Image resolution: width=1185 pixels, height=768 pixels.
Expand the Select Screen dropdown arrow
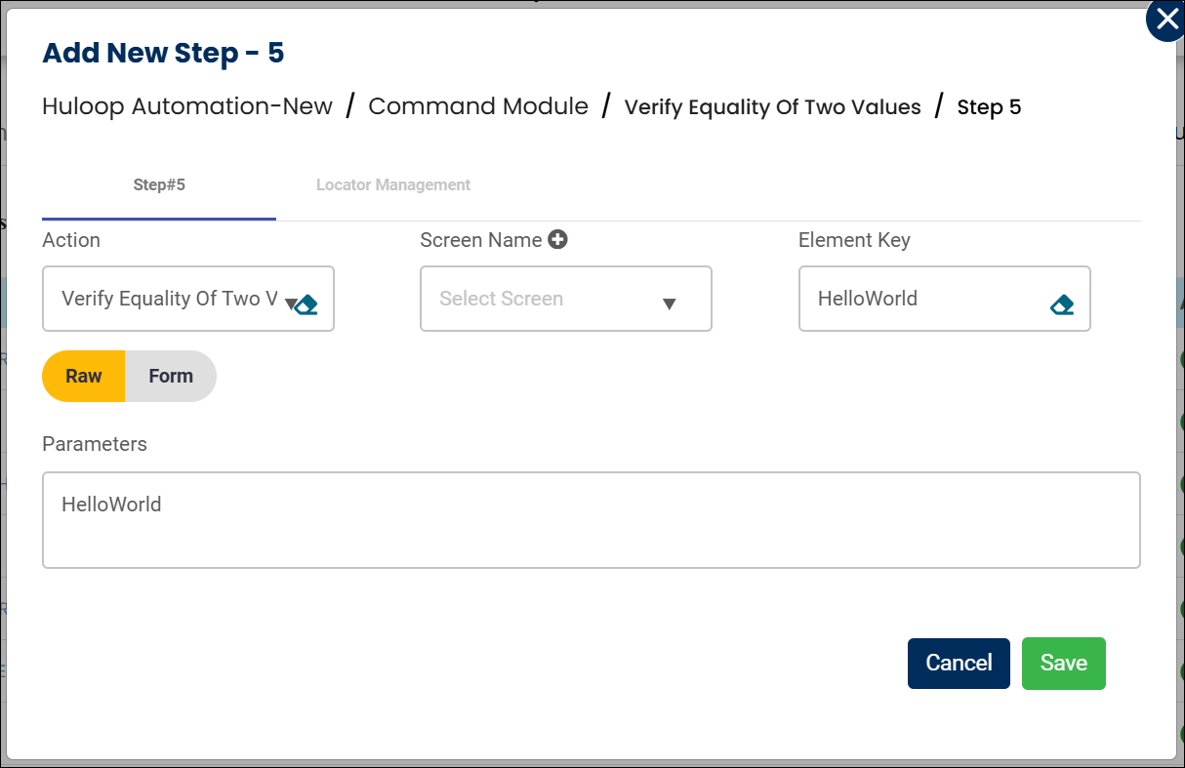(x=669, y=303)
